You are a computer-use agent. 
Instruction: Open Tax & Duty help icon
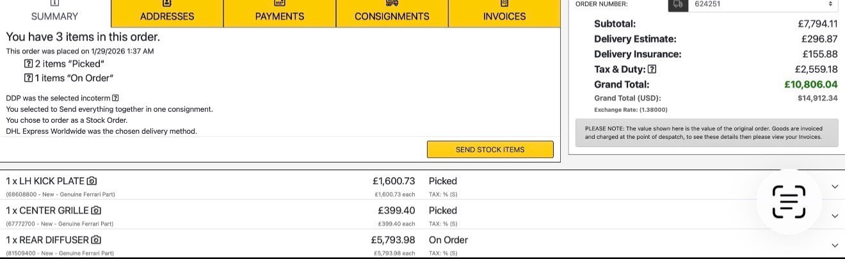[x=652, y=69]
